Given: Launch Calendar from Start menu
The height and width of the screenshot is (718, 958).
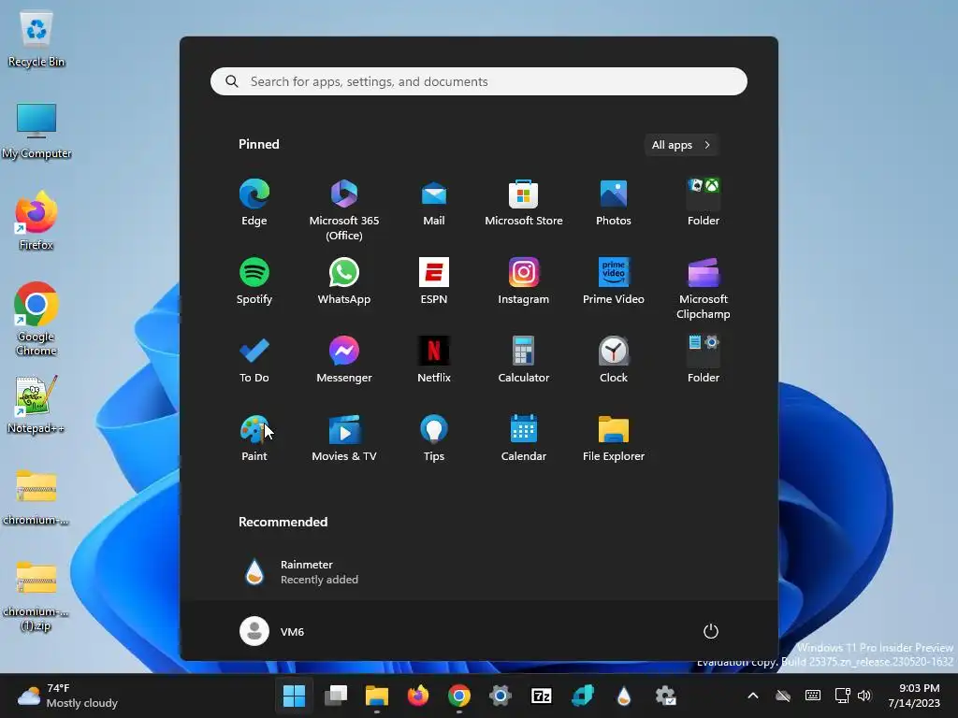Looking at the screenshot, I should pyautogui.click(x=524, y=438).
